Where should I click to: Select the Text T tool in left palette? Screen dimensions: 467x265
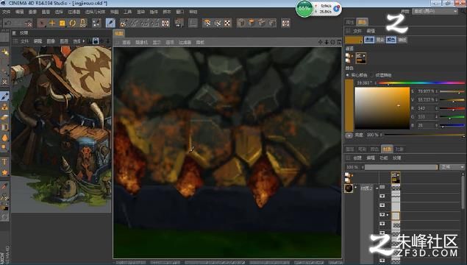(4, 162)
